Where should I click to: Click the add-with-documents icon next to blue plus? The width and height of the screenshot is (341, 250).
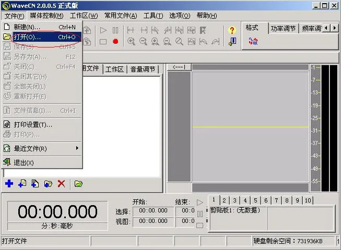click(22, 184)
